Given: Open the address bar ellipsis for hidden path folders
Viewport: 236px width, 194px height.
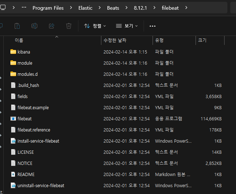Looking at the screenshot, I should (24, 8).
